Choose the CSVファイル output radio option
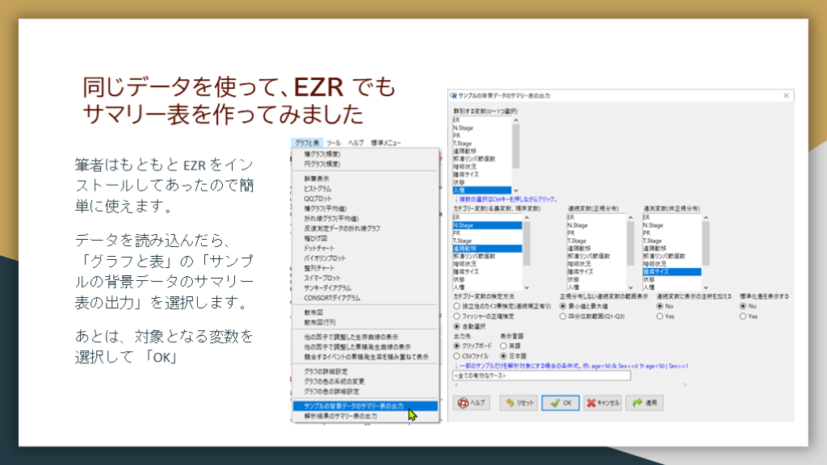This screenshot has width=827, height=465. coord(457,355)
